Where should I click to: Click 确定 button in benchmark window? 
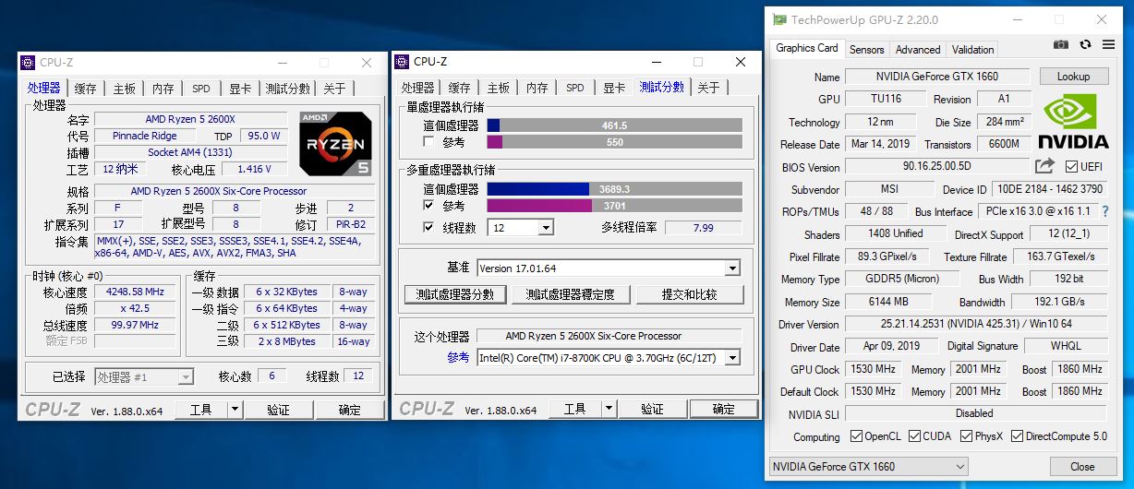(x=724, y=409)
